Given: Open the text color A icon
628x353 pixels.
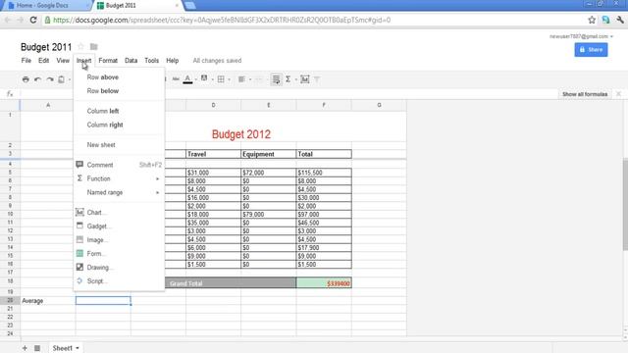Looking at the screenshot, I should point(187,79).
